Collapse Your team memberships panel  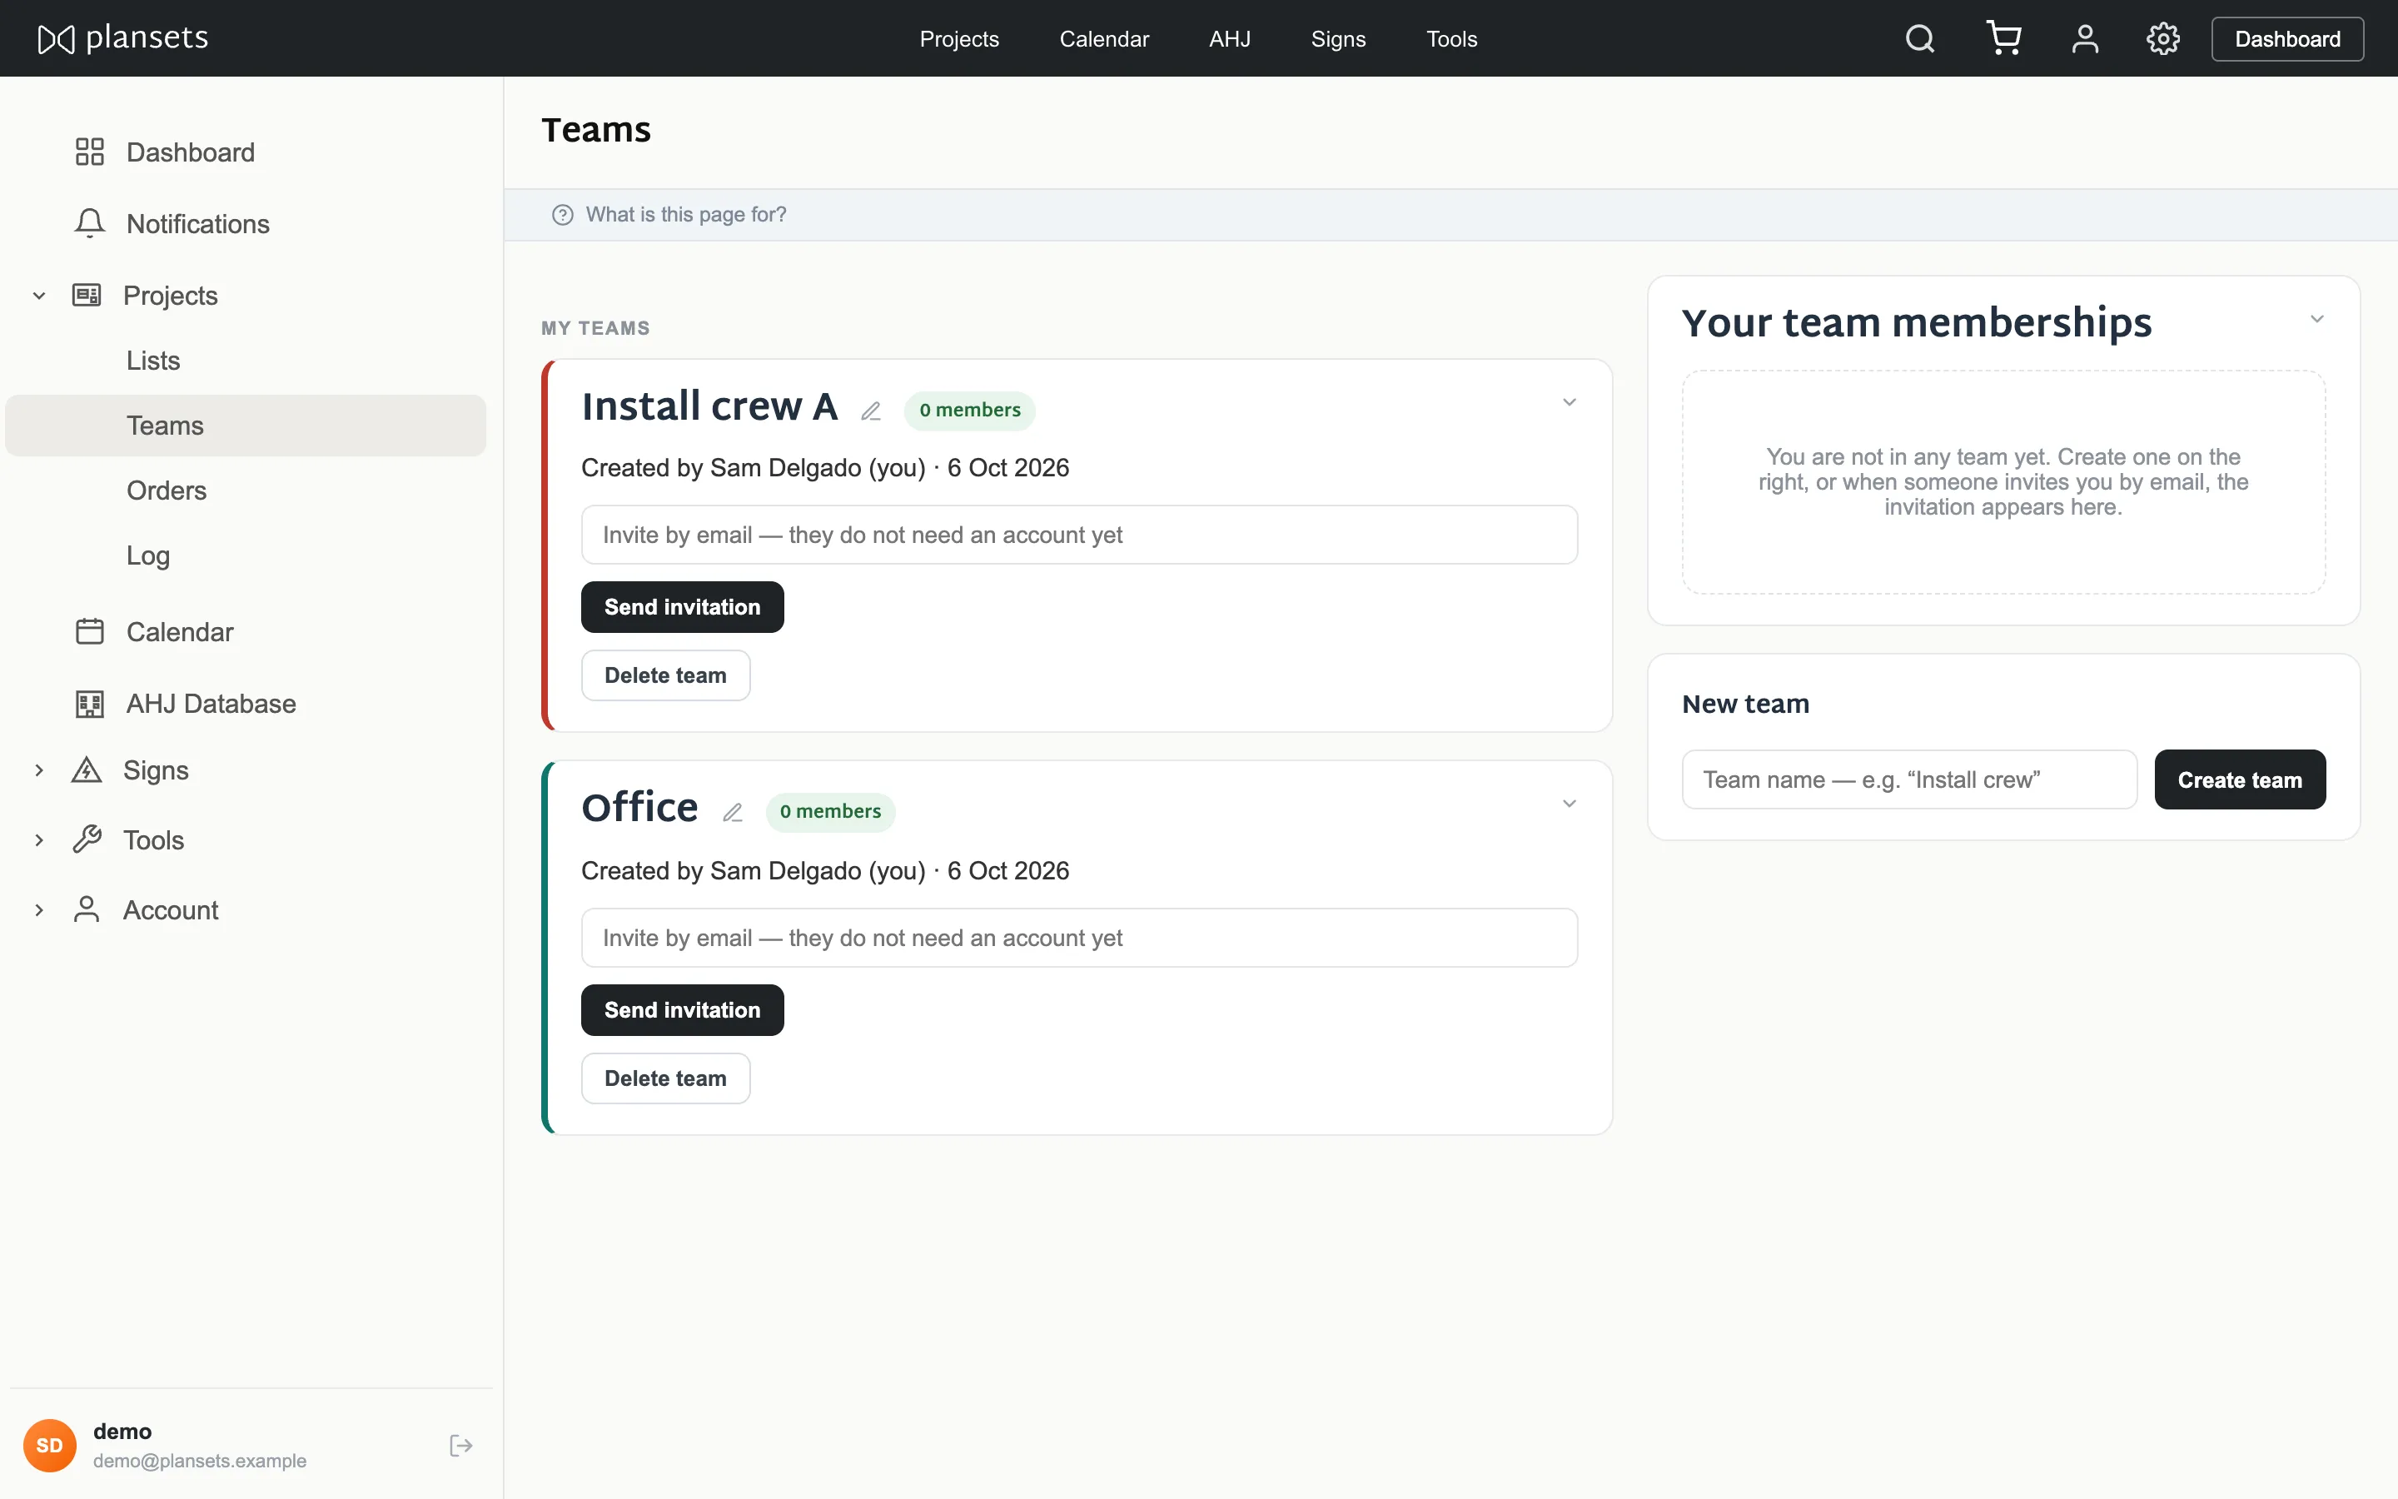(x=2316, y=319)
